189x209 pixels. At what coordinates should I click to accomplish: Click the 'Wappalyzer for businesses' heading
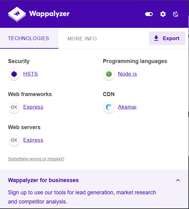pyautogui.click(x=43, y=180)
